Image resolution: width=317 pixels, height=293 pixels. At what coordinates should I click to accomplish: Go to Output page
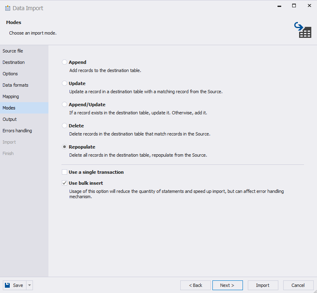[x=24, y=119]
